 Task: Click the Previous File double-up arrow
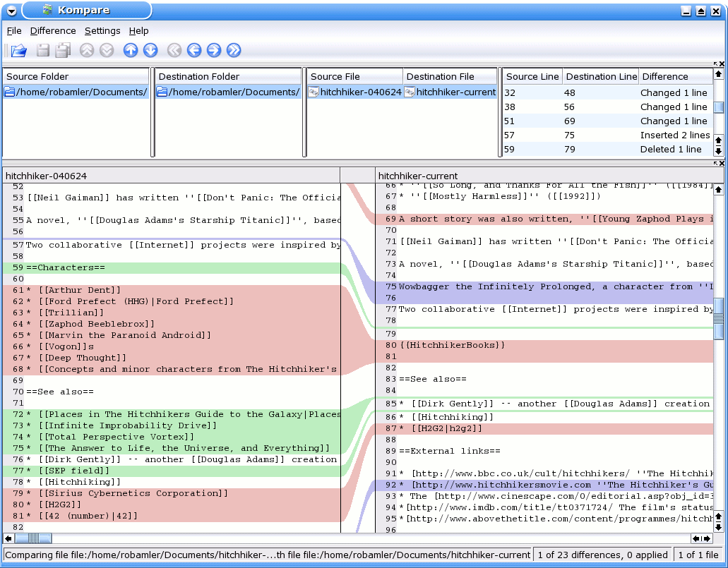pyautogui.click(x=87, y=50)
